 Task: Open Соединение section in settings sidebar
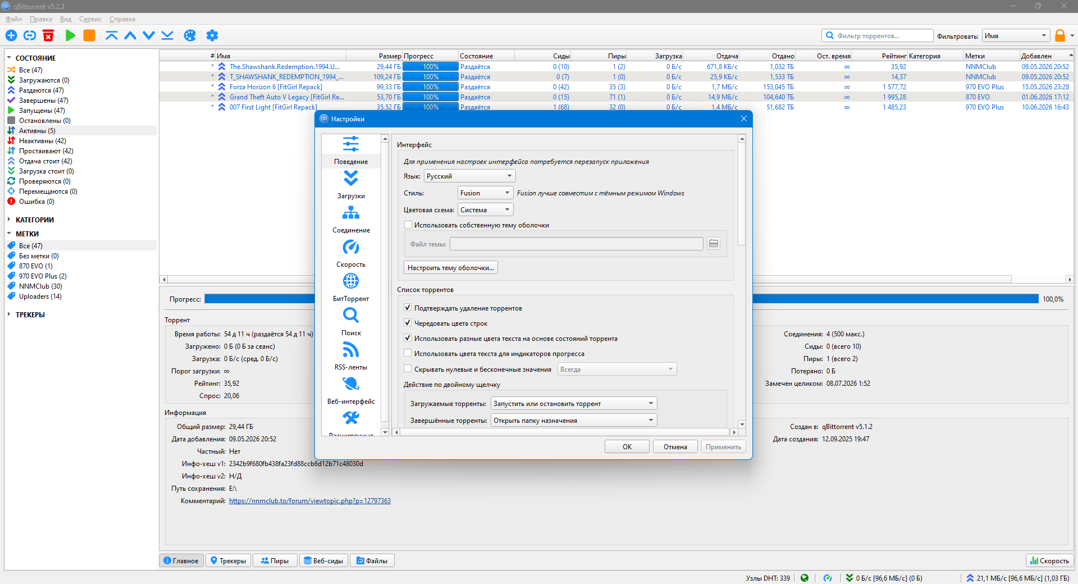point(351,219)
